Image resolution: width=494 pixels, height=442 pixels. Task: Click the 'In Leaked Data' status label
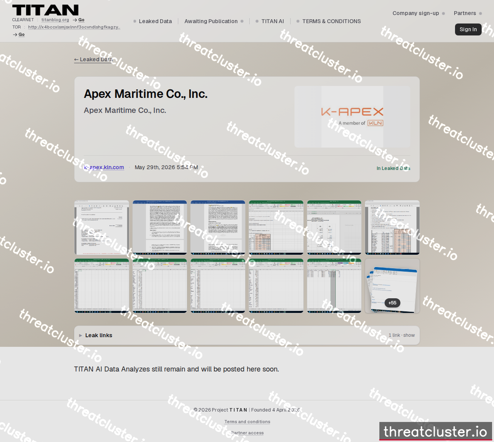tap(393, 168)
